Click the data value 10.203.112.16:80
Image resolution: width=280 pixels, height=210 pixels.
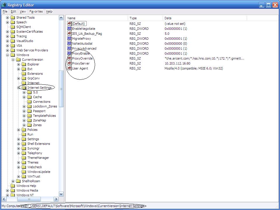[177, 63]
